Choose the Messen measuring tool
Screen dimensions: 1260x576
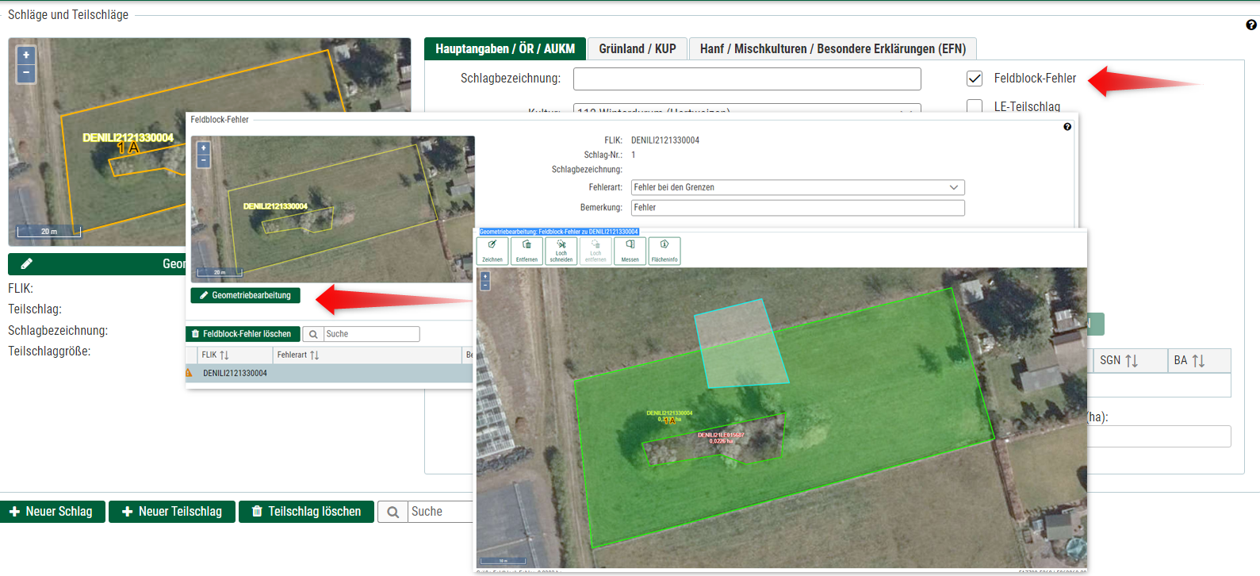coord(630,251)
